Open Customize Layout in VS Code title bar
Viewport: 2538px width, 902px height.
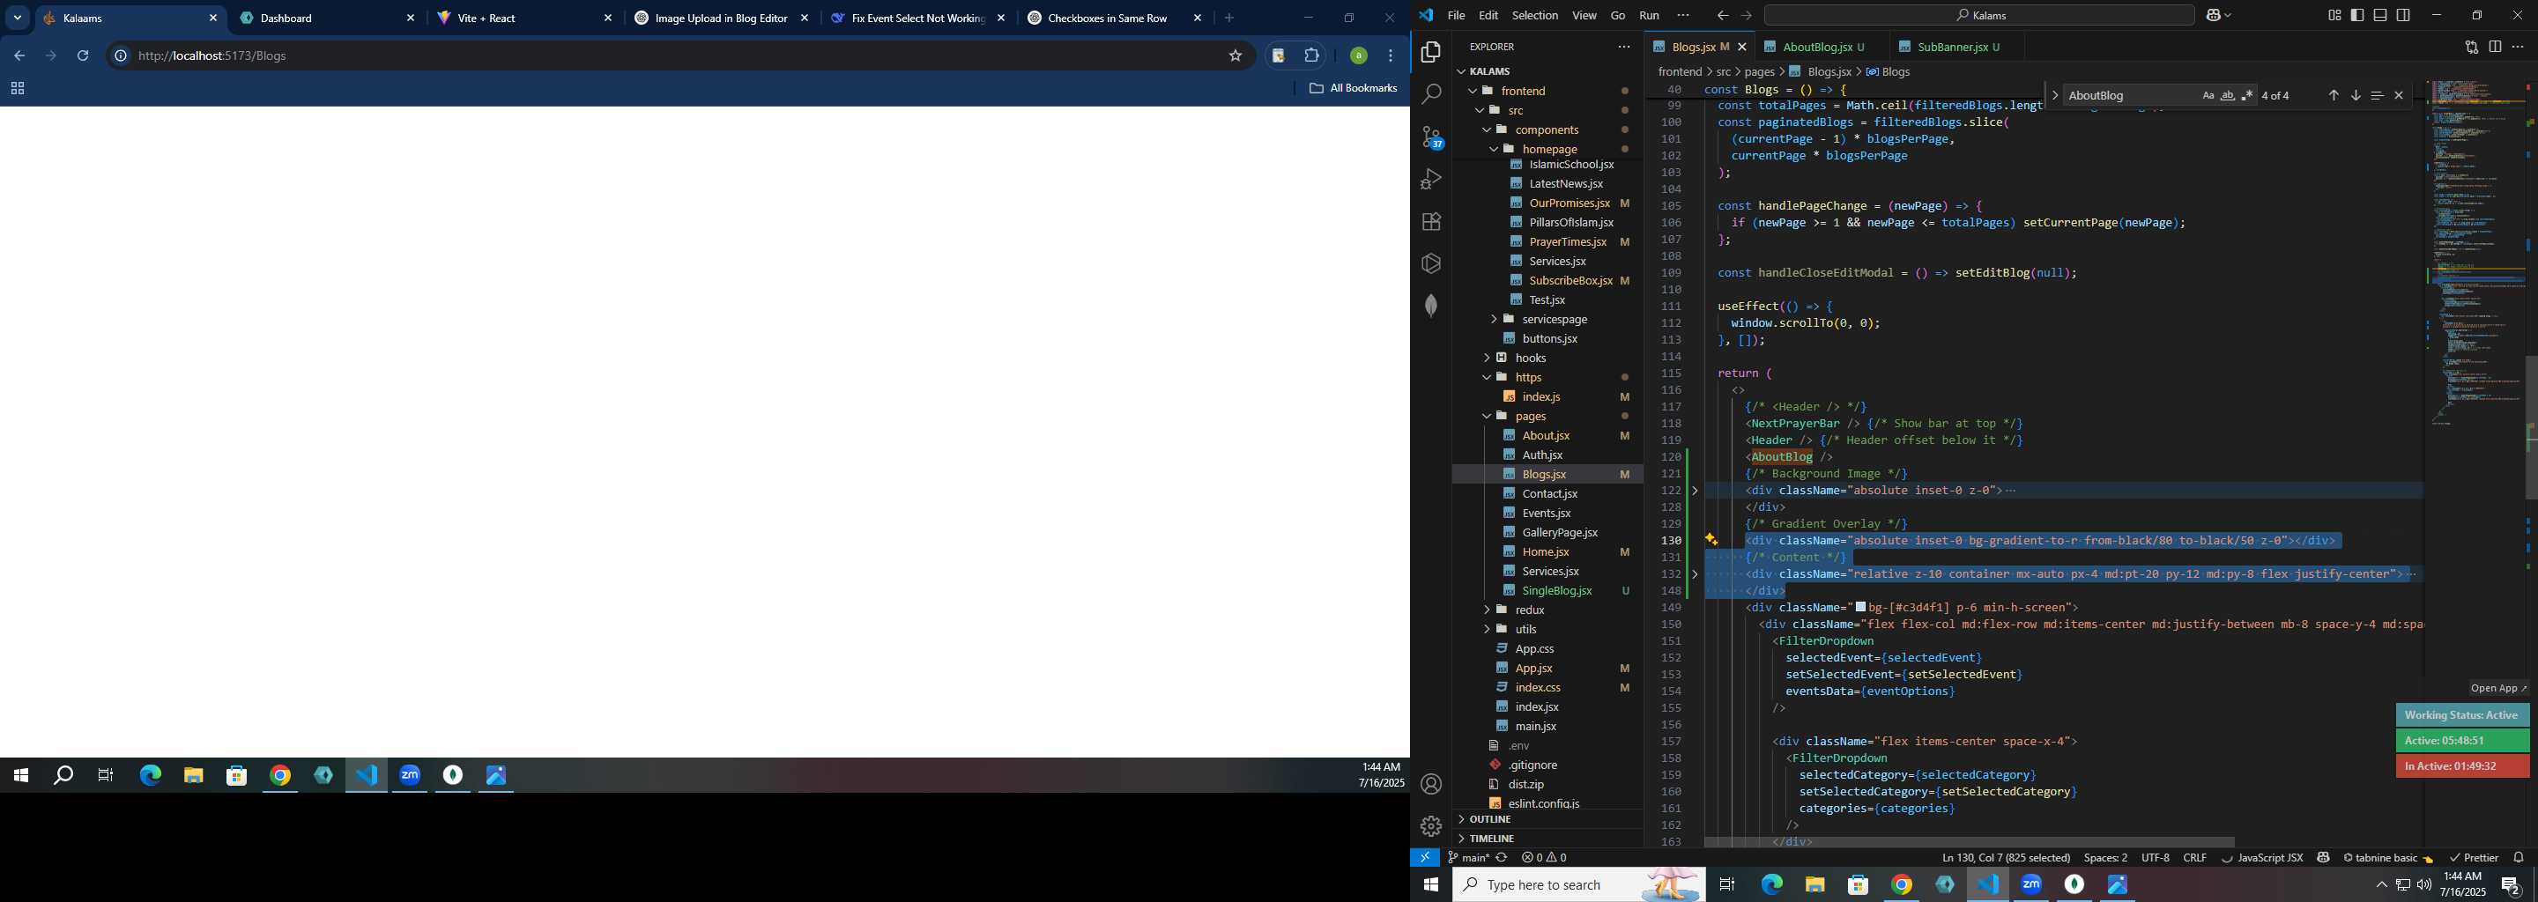tap(2334, 16)
